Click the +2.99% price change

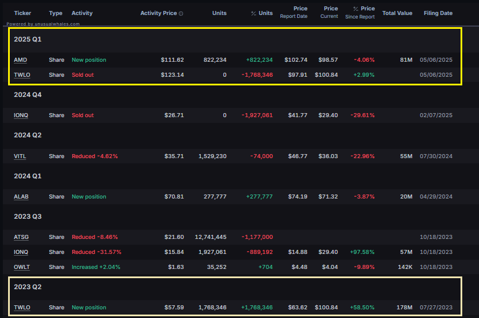coord(364,75)
